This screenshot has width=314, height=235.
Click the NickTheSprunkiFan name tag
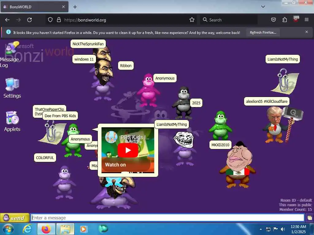coord(88,44)
